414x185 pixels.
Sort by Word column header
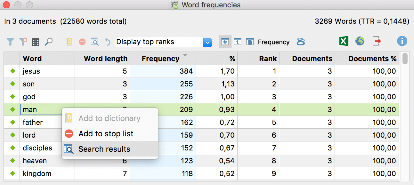click(47, 59)
